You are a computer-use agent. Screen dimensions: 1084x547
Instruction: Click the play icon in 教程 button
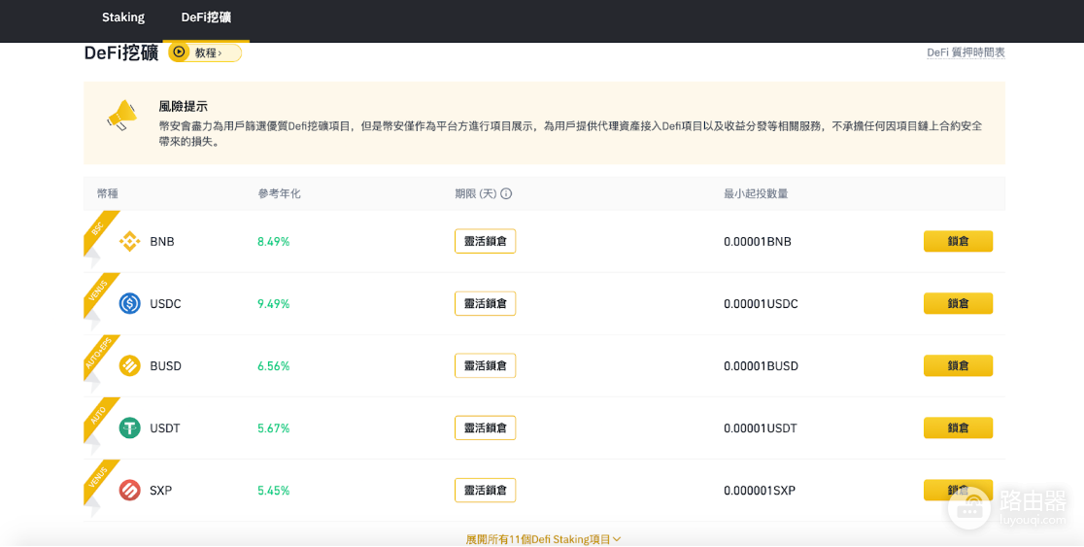[x=180, y=51]
